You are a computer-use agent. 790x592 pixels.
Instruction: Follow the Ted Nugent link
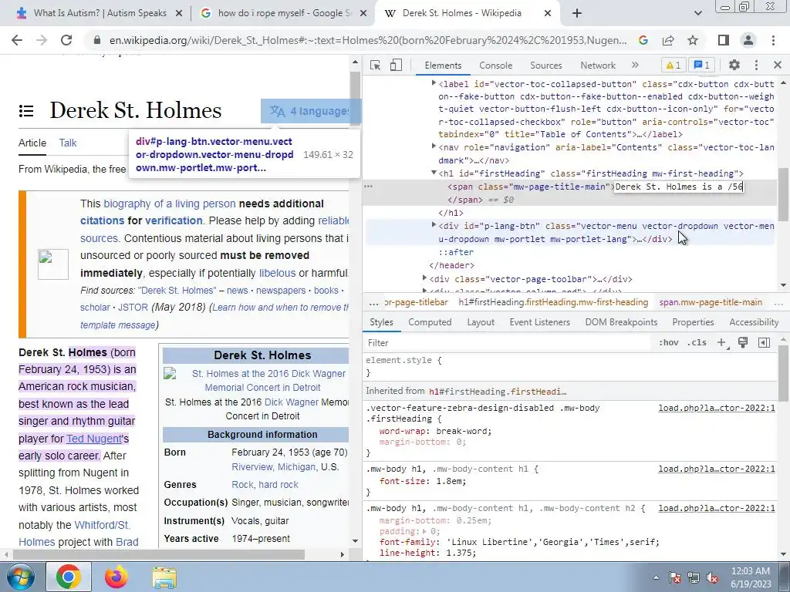tap(94, 439)
